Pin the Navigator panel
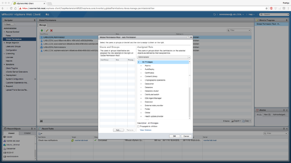Screen dimensions: 291x163 pos(35,20)
